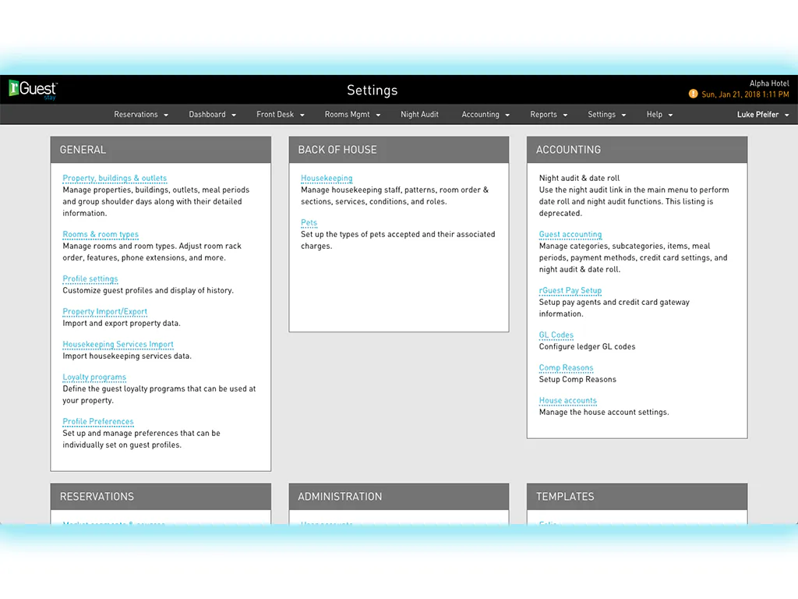798x599 pixels.
Task: Click the orange alert icon beside date
Action: [x=693, y=94]
